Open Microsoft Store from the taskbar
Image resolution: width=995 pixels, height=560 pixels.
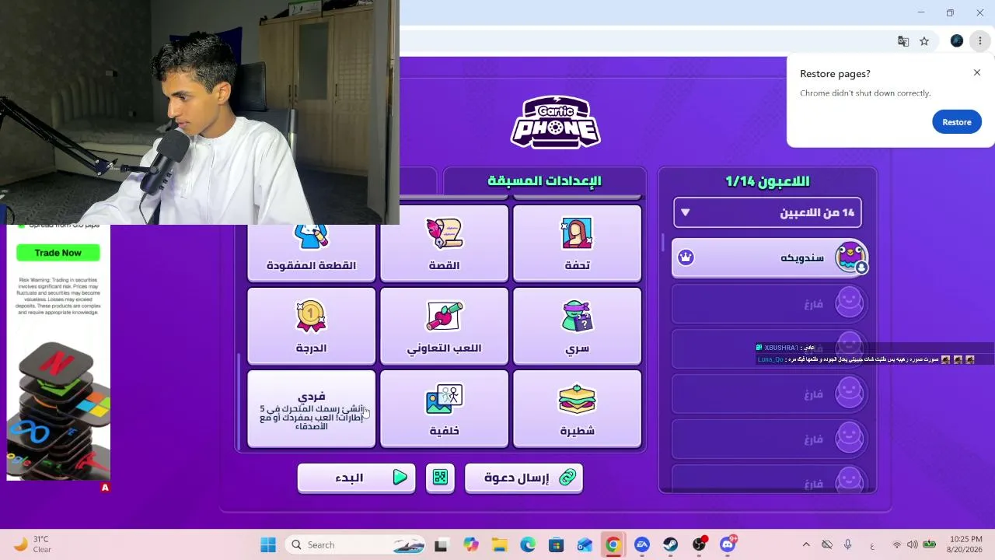tap(556, 545)
